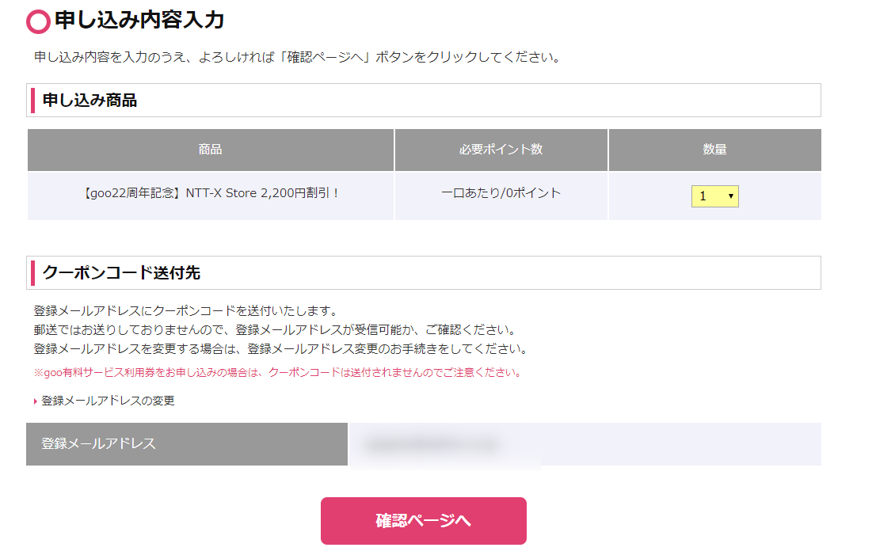Open the 登録メールアドレスの変更 link
This screenshot has width=895, height=555.
pyautogui.click(x=108, y=401)
